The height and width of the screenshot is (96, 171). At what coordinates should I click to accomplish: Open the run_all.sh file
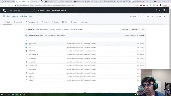tap(32, 73)
